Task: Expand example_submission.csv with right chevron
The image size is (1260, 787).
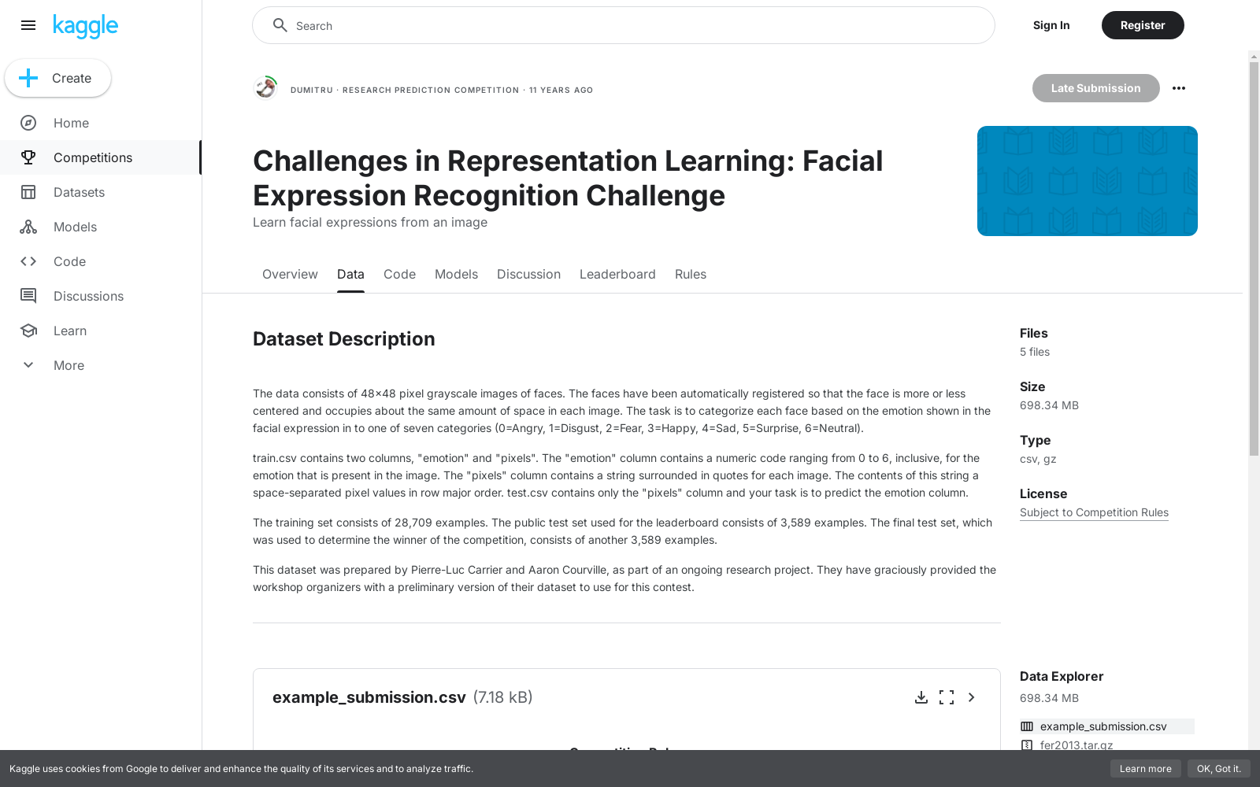Action: coord(972,697)
